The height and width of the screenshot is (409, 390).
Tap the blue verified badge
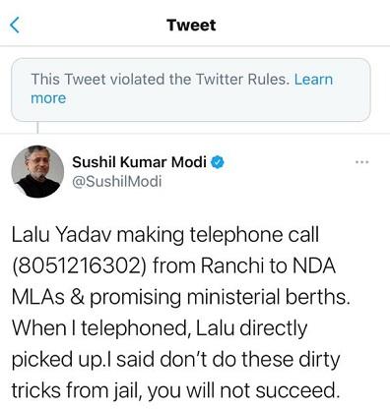tap(218, 162)
